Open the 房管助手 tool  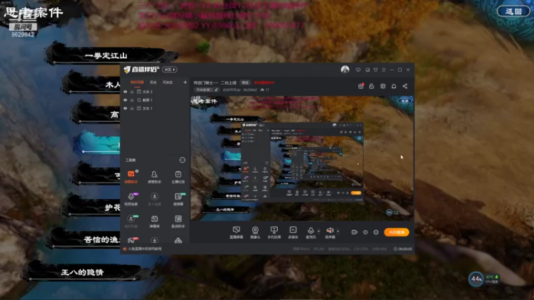[154, 177]
